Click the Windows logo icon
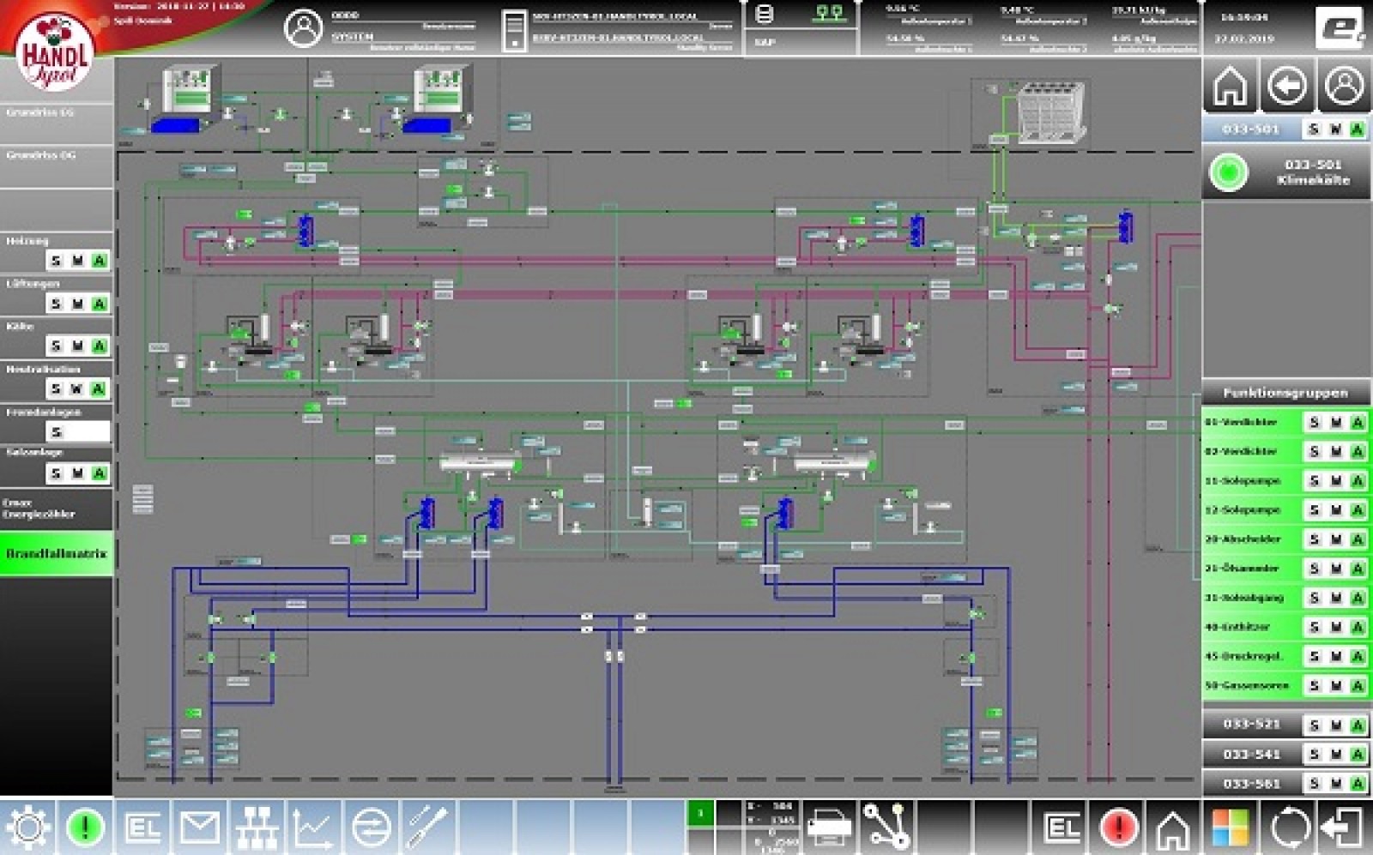 pos(1231,828)
